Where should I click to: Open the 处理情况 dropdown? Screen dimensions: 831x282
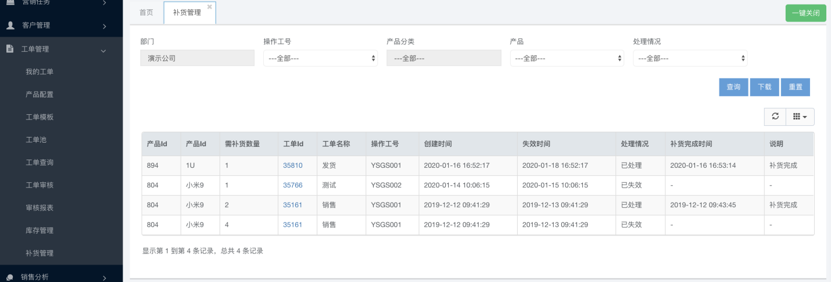coord(690,58)
